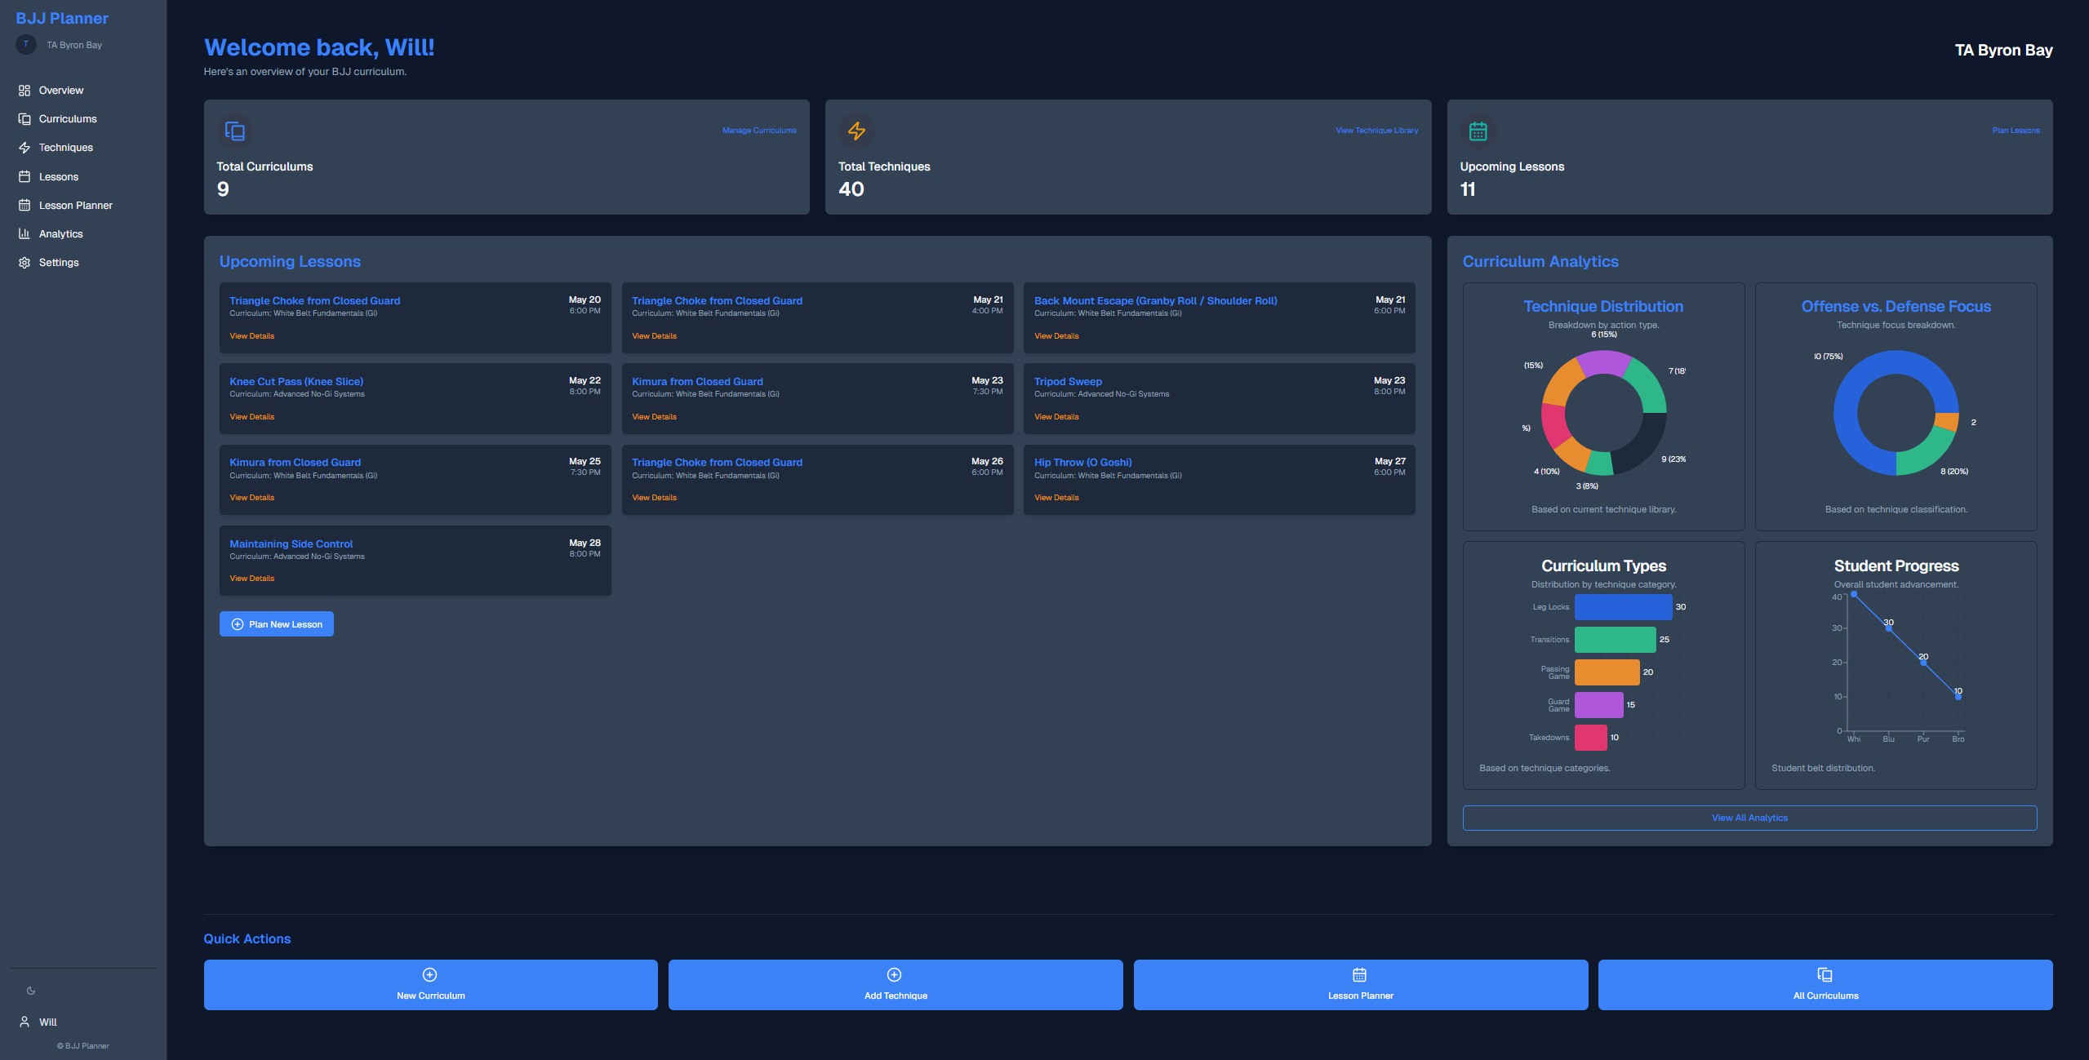Open the Lesson Planner quick action button
The image size is (2089, 1060).
click(x=1361, y=985)
